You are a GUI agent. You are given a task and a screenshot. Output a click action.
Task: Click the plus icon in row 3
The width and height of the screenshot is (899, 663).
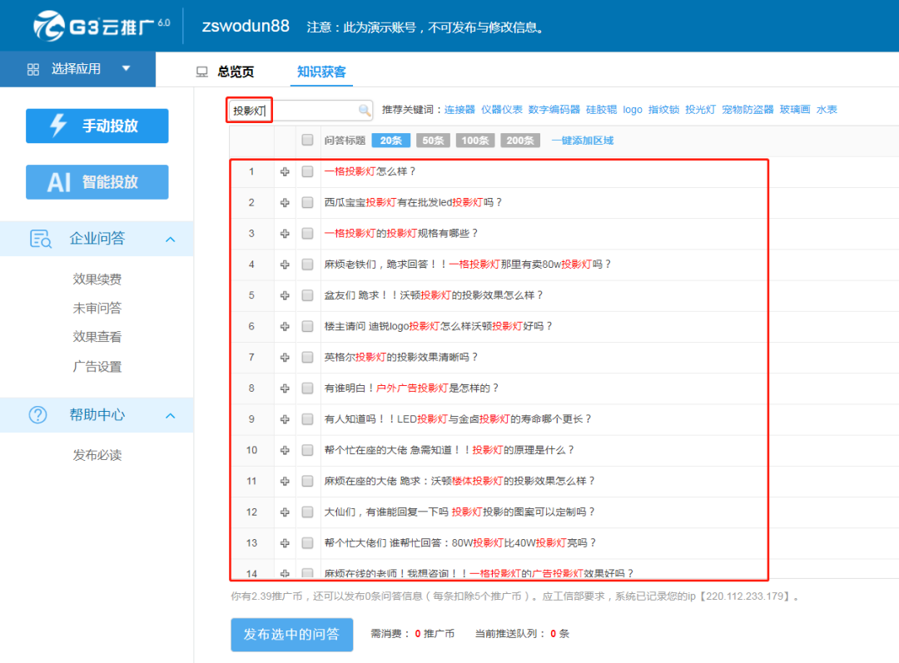pyautogui.click(x=285, y=233)
